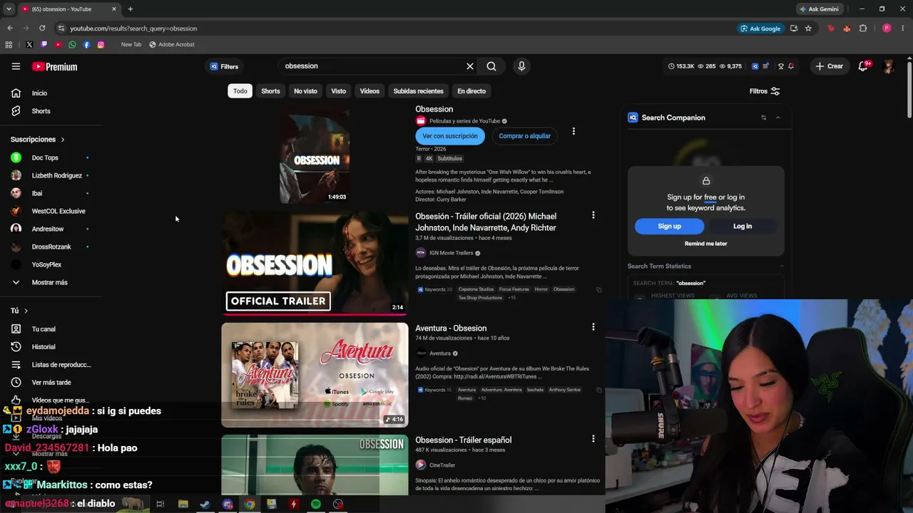Start voice search with the microphone
This screenshot has height=513, width=913.
click(x=521, y=66)
